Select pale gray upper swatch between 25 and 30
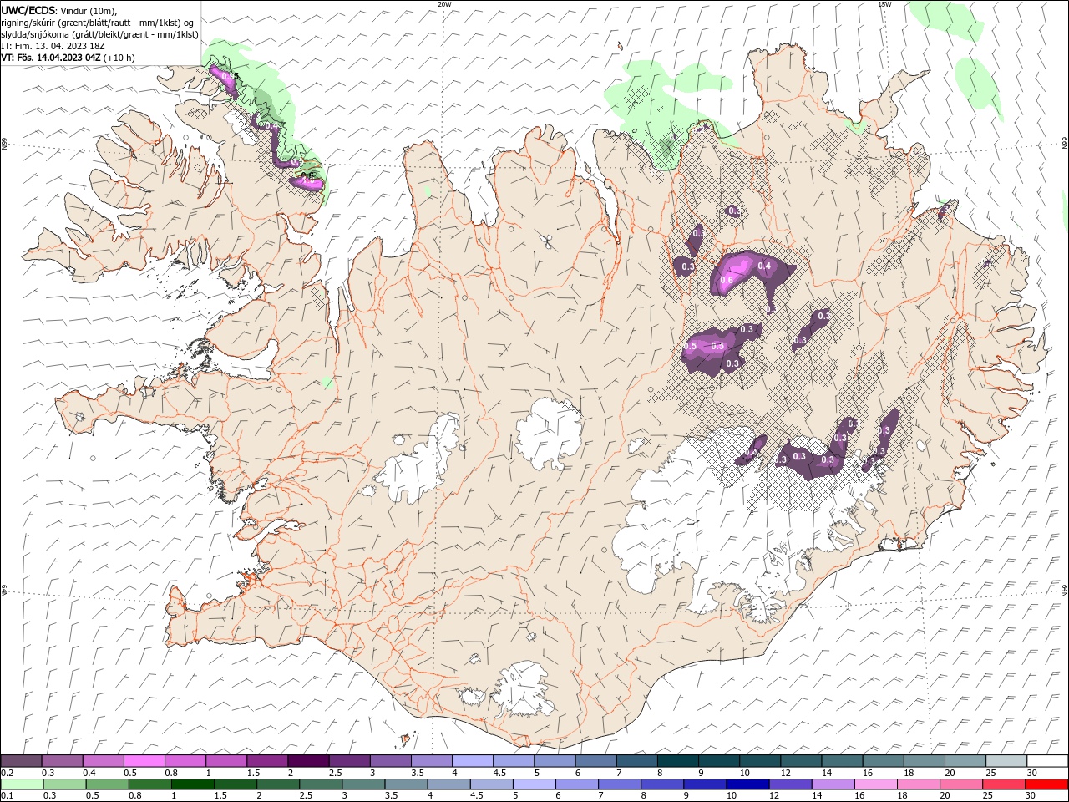The height and width of the screenshot is (802, 1069). [1006, 761]
